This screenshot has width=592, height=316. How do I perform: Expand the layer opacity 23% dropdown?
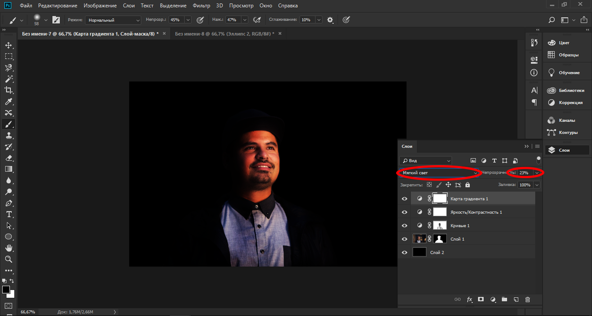click(x=537, y=173)
